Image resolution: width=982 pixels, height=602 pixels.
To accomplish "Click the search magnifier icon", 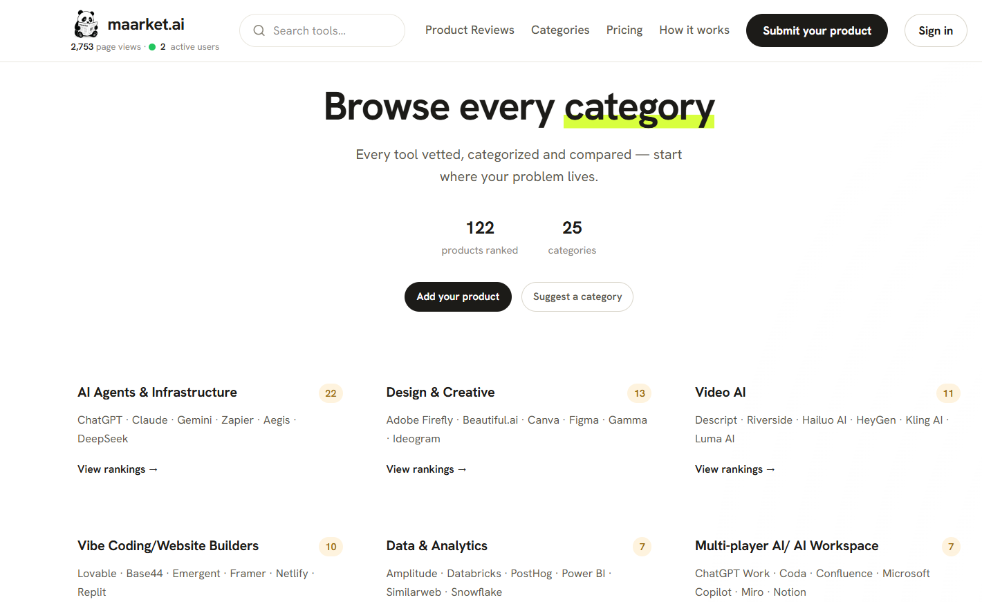I will click(259, 30).
